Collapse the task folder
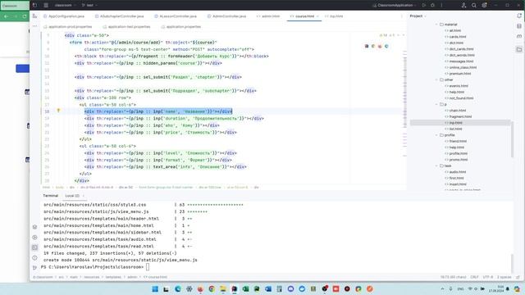Viewport: 525px width, 295px height. click(436, 166)
